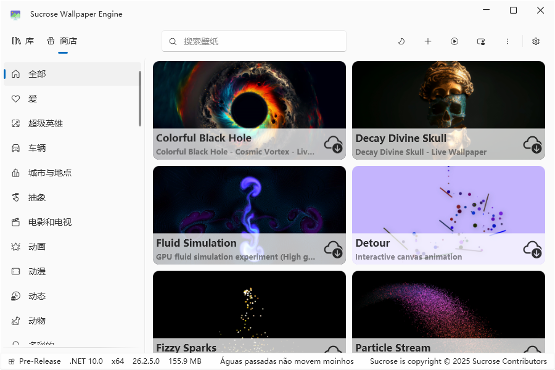Click the Pre-Release label in status bar

(x=39, y=361)
